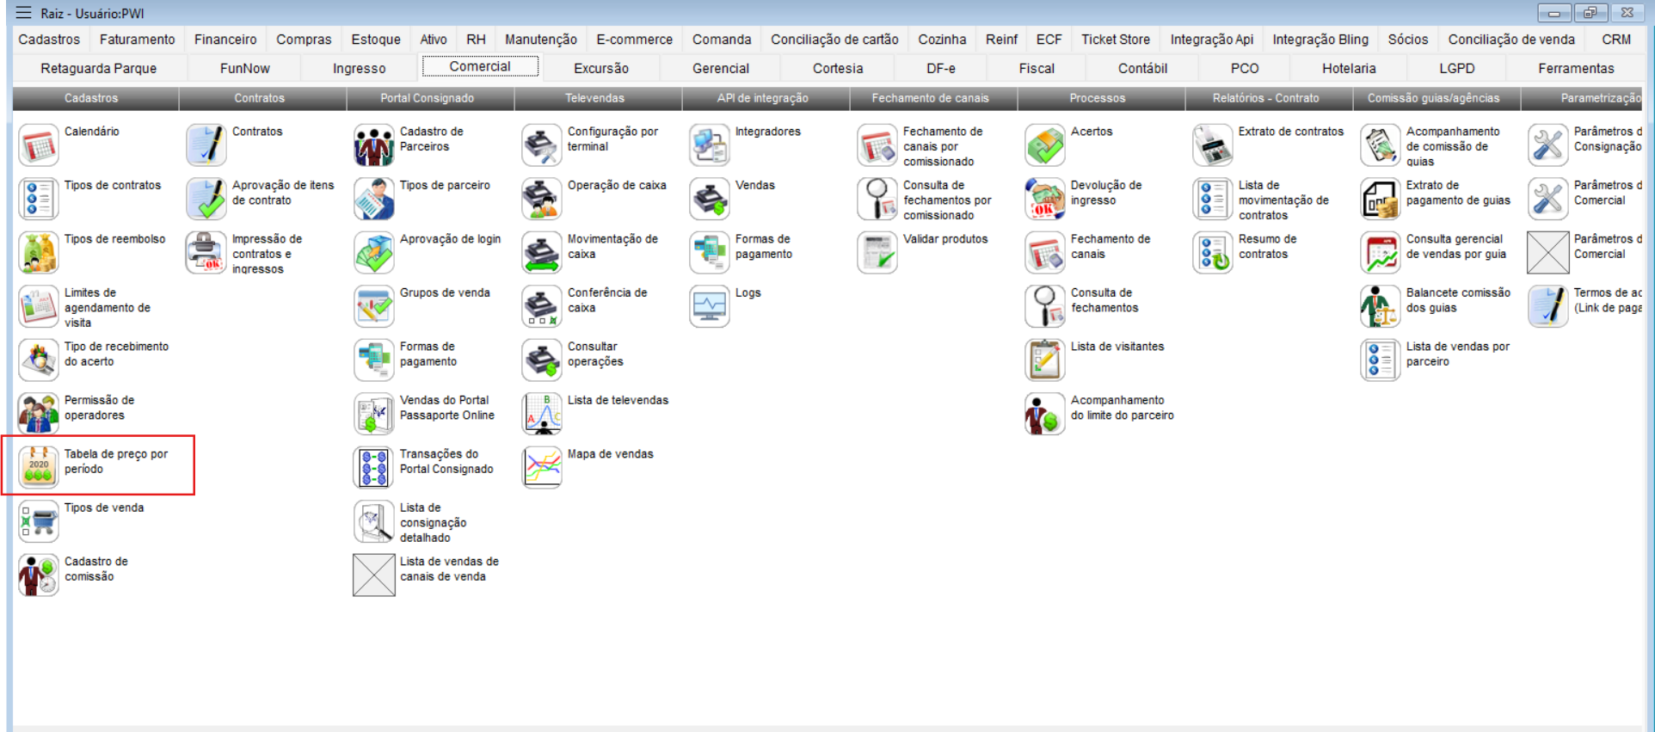Open Balancete comissão dos guias
Screen dimensions: 1655x732
coord(1381,306)
